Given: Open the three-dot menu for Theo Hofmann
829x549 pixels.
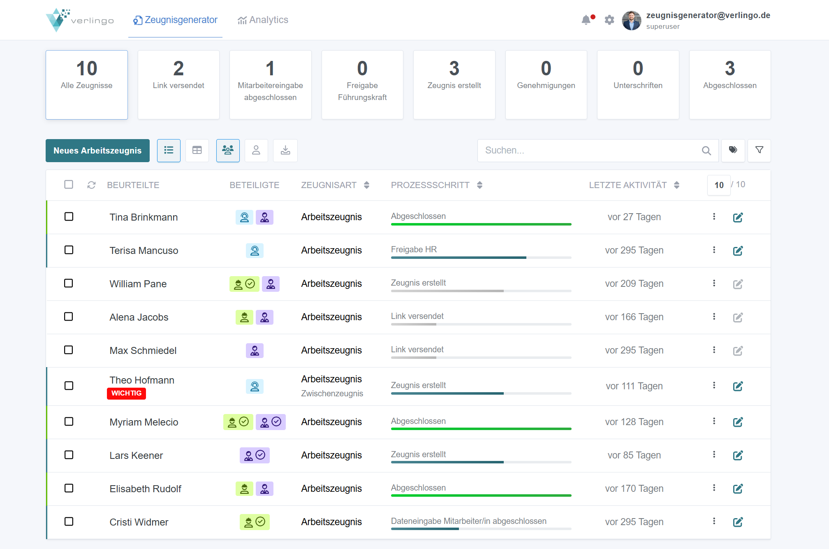Looking at the screenshot, I should 714,385.
